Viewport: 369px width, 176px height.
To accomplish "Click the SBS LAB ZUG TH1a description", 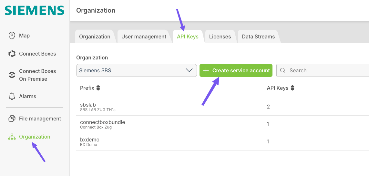I will pyautogui.click(x=98, y=110).
